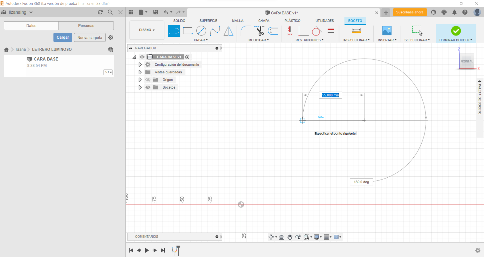Refresh the data panel
The width and height of the screenshot is (484, 257).
pos(100,12)
